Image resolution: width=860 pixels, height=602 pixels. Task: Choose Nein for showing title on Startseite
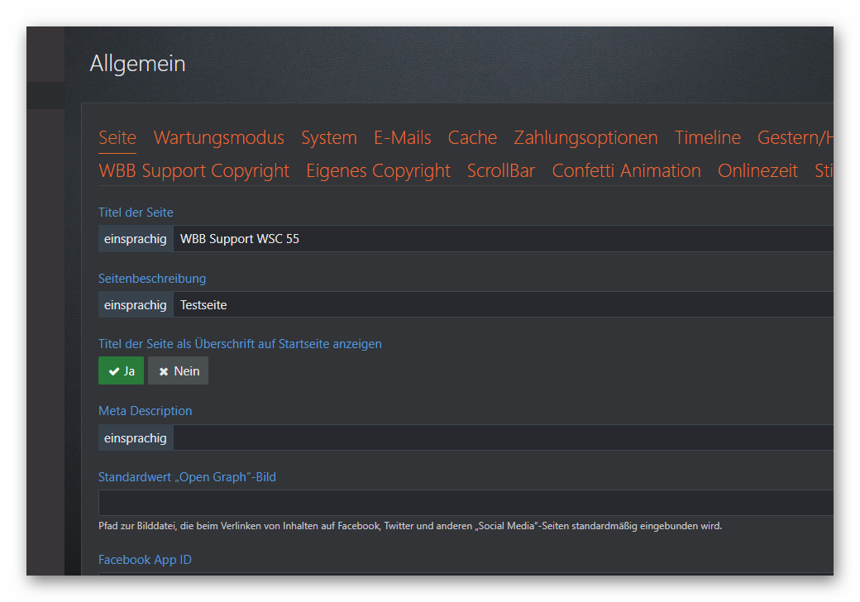click(178, 371)
